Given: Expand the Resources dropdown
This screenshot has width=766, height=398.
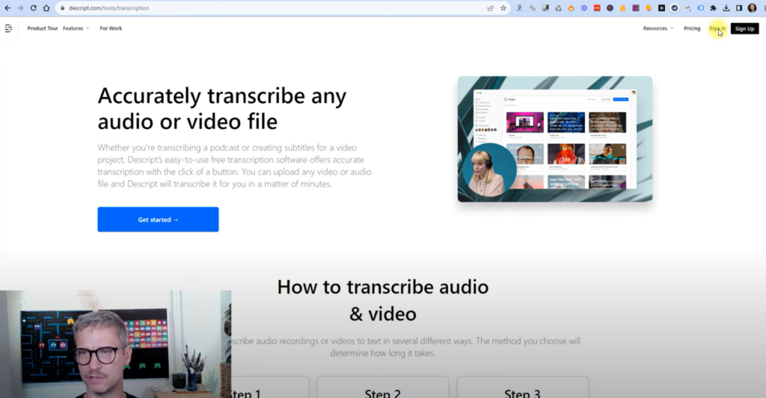Looking at the screenshot, I should [658, 28].
